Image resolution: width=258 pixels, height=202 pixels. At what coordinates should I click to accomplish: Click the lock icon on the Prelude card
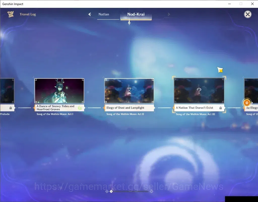coord(11,108)
